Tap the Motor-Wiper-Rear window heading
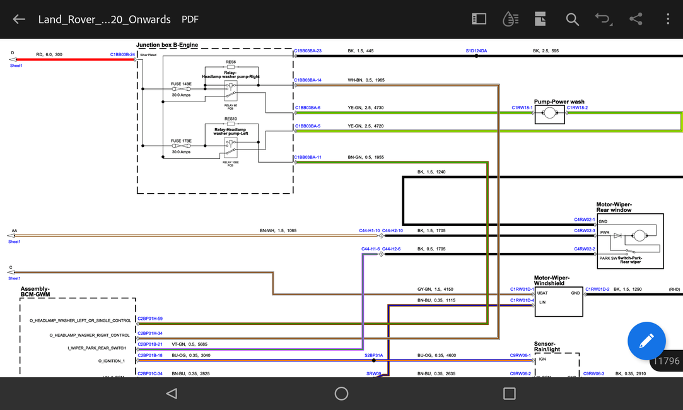Screen dimensions: 683x410 coord(614,207)
